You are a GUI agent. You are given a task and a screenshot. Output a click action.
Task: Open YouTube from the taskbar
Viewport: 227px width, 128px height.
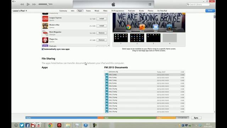pos(39,125)
